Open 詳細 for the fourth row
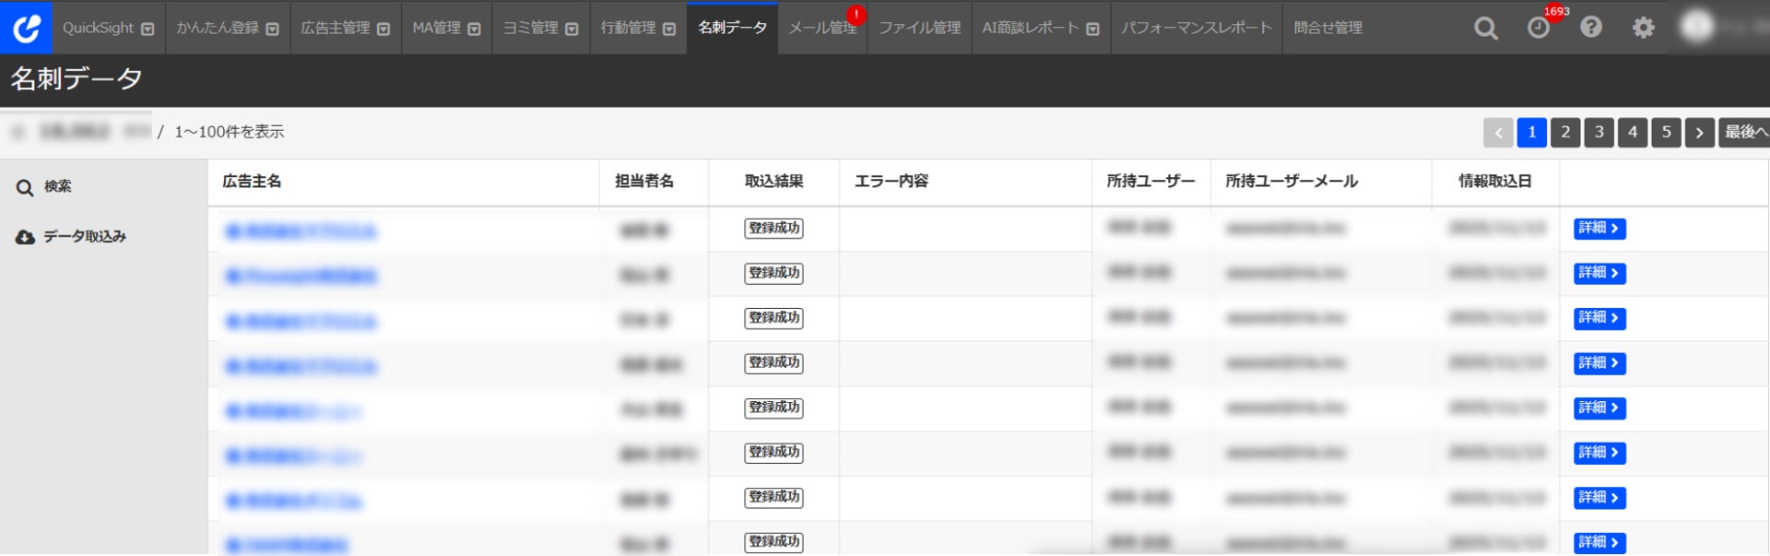Viewport: 1770px width, 556px height. [1599, 363]
